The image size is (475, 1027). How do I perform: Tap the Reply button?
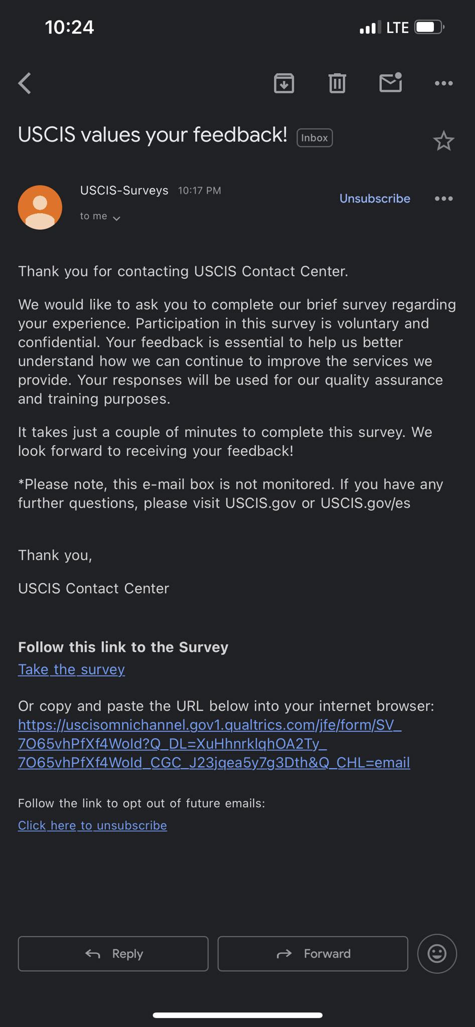coord(113,954)
